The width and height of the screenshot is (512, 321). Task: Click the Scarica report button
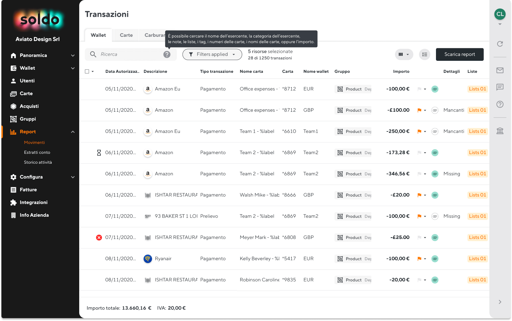459,54
